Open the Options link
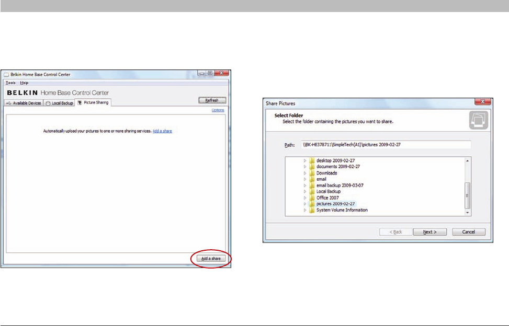The width and height of the screenshot is (509, 326). [x=218, y=110]
